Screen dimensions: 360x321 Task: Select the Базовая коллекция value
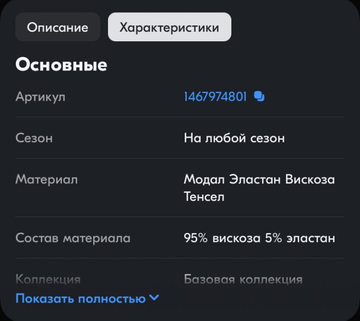[243, 279]
